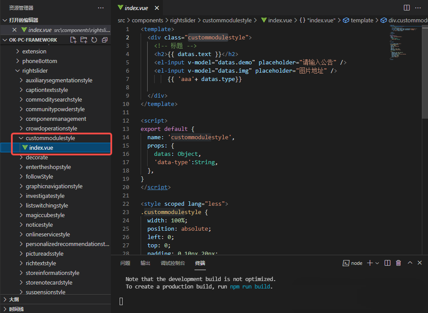Select index.vue file in the explorer tree

point(41,148)
